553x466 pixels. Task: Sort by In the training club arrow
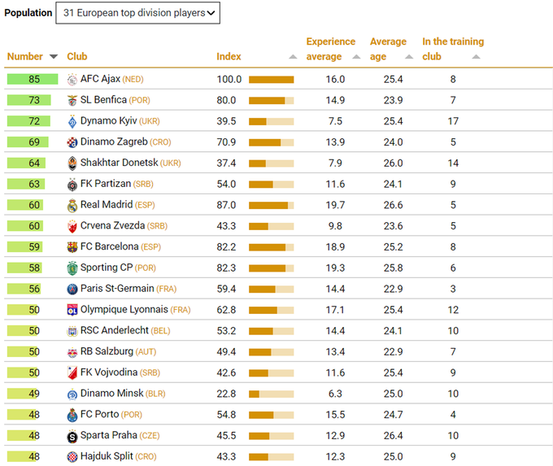(476, 57)
